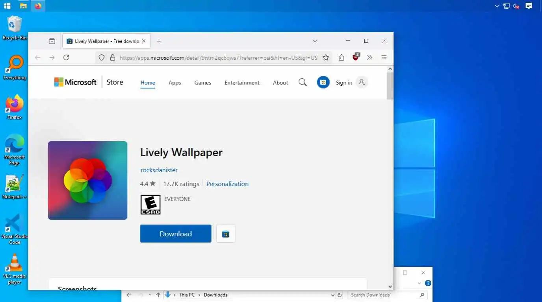Expand the Explorer address bar dropdown

(x=333, y=295)
